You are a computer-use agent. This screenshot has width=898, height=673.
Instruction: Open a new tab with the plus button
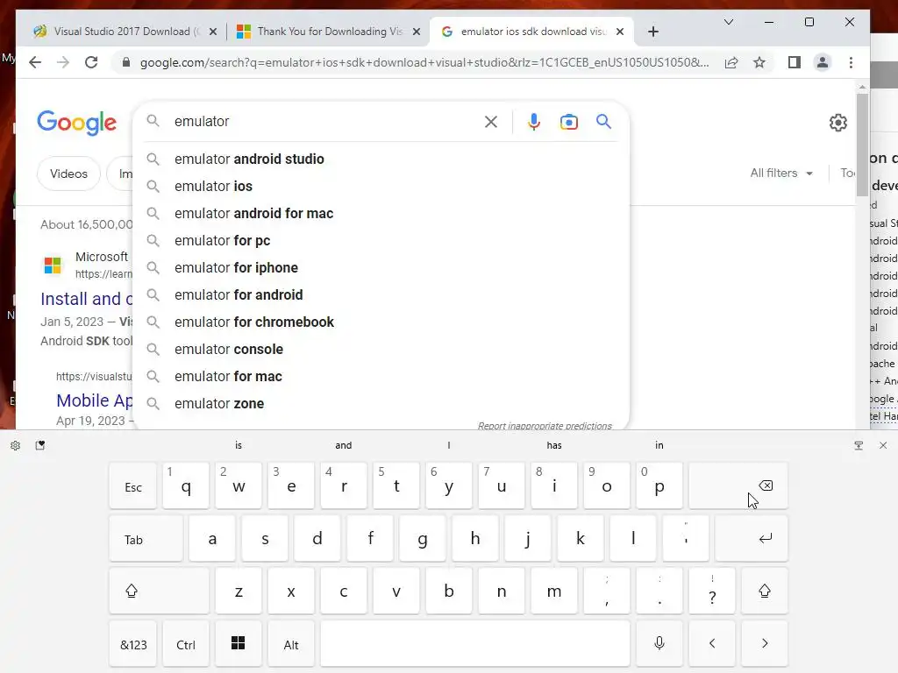point(652,32)
